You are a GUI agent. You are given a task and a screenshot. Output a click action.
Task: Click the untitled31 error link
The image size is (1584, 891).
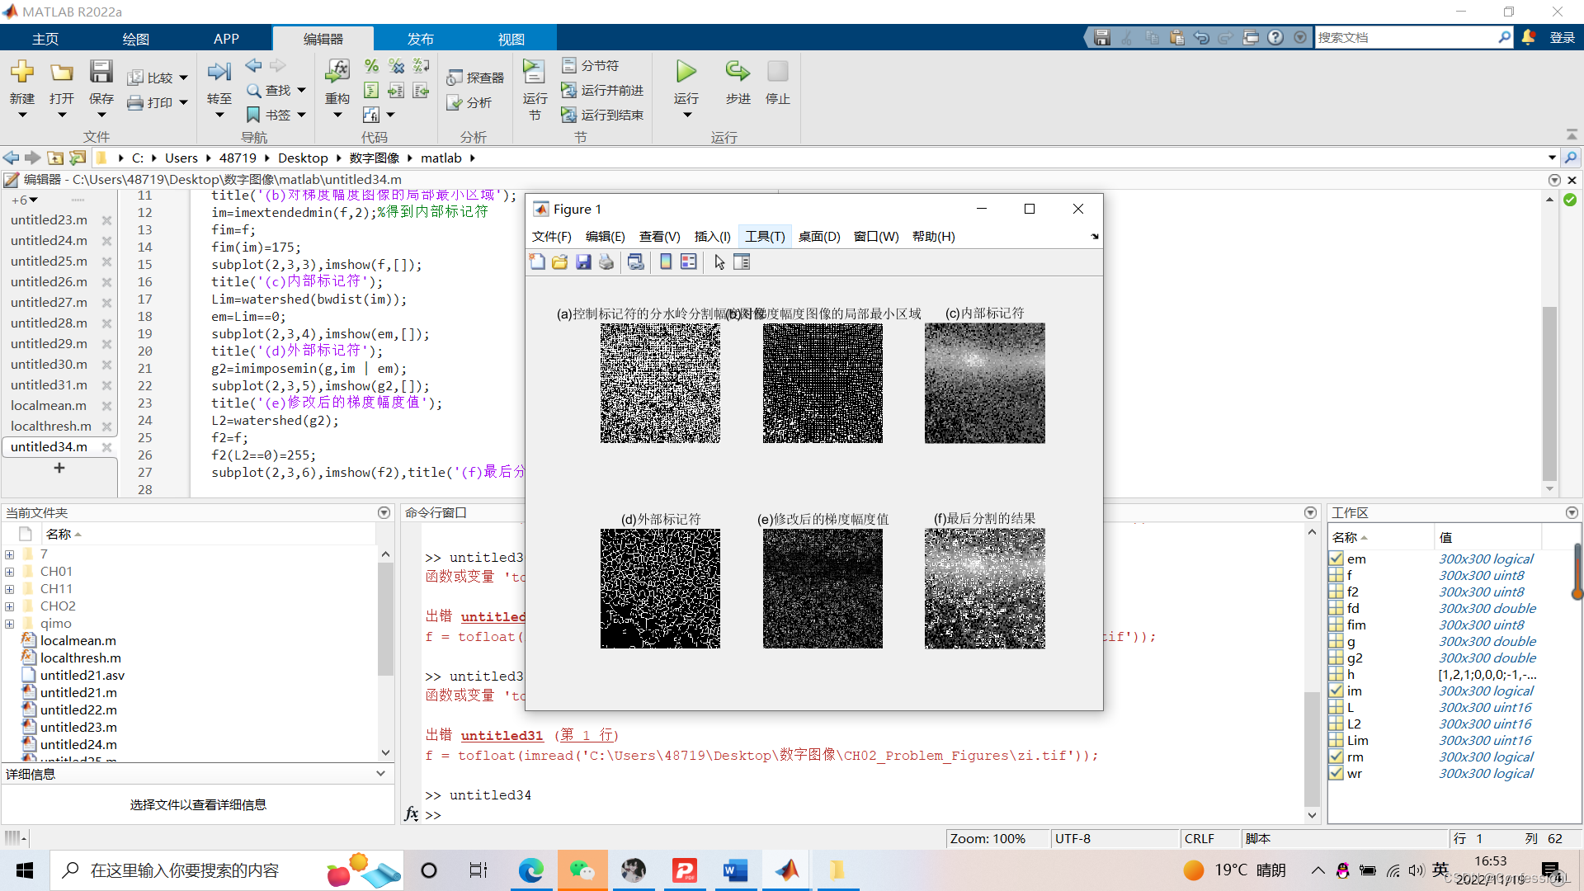pyautogui.click(x=502, y=735)
